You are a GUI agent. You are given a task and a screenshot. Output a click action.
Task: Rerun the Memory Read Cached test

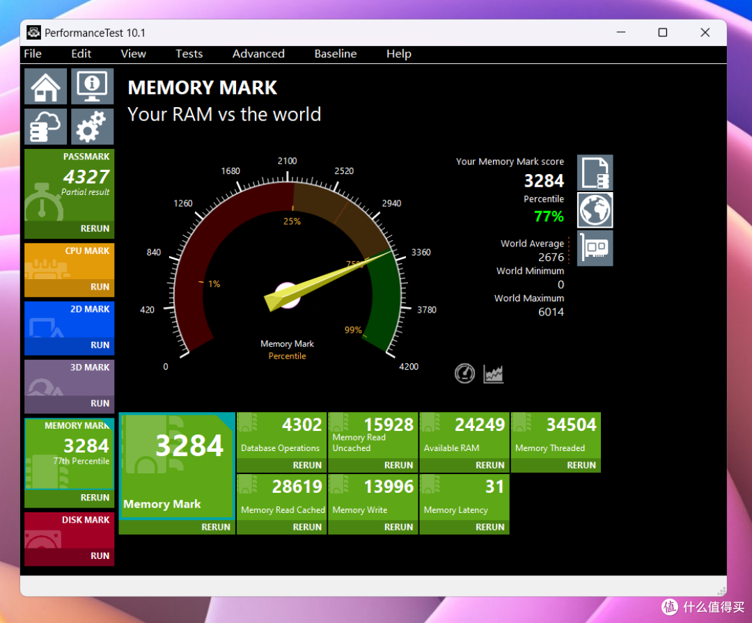307,527
